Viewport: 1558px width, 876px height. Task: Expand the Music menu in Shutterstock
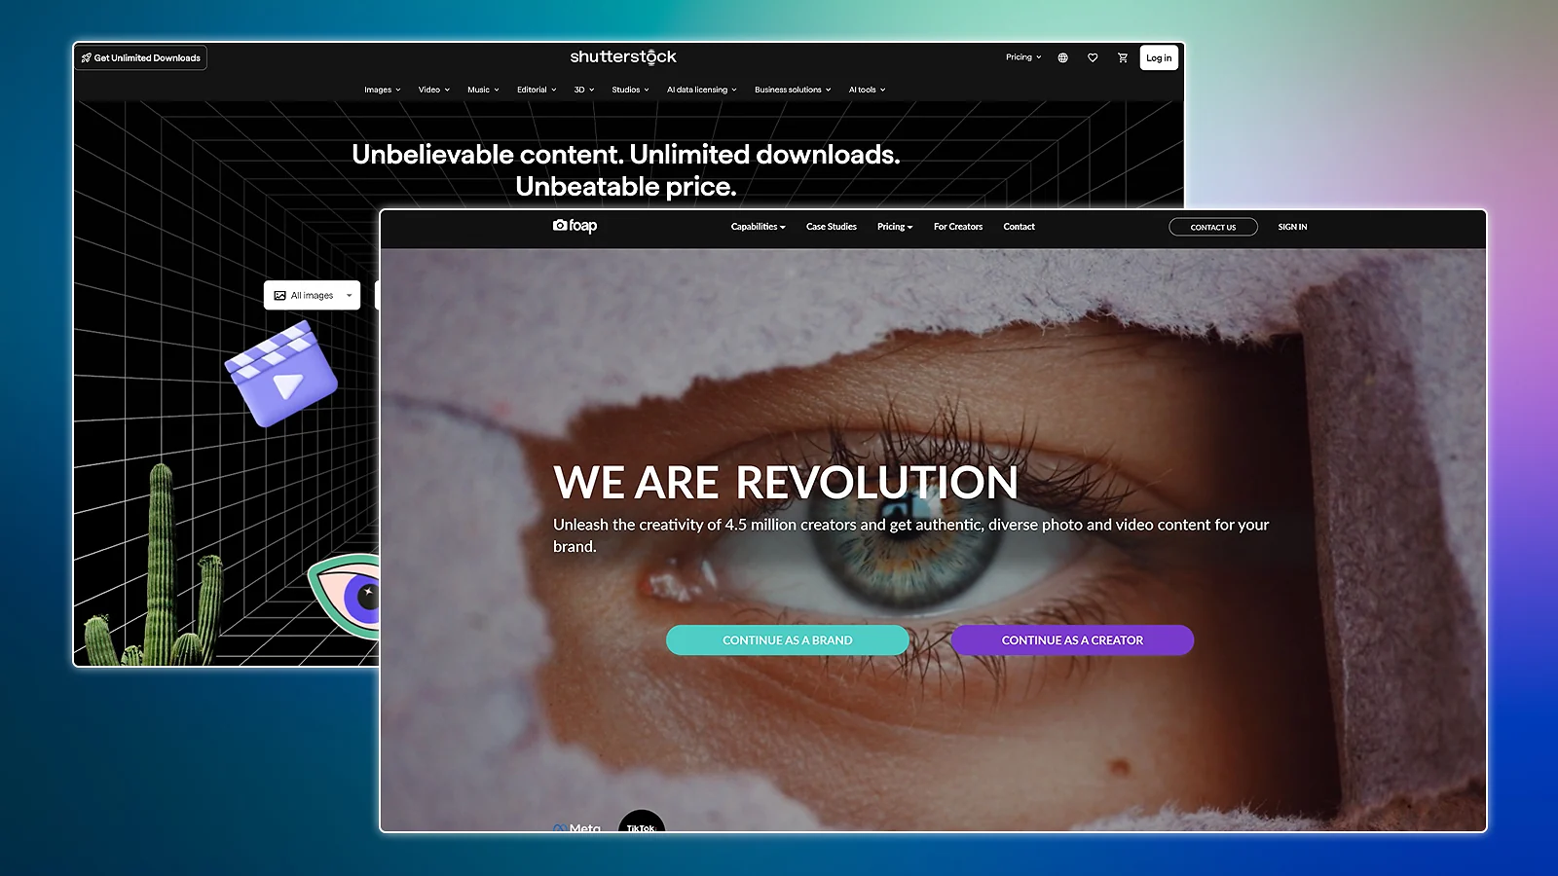(x=483, y=90)
